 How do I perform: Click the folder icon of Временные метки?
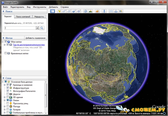click(9, 53)
